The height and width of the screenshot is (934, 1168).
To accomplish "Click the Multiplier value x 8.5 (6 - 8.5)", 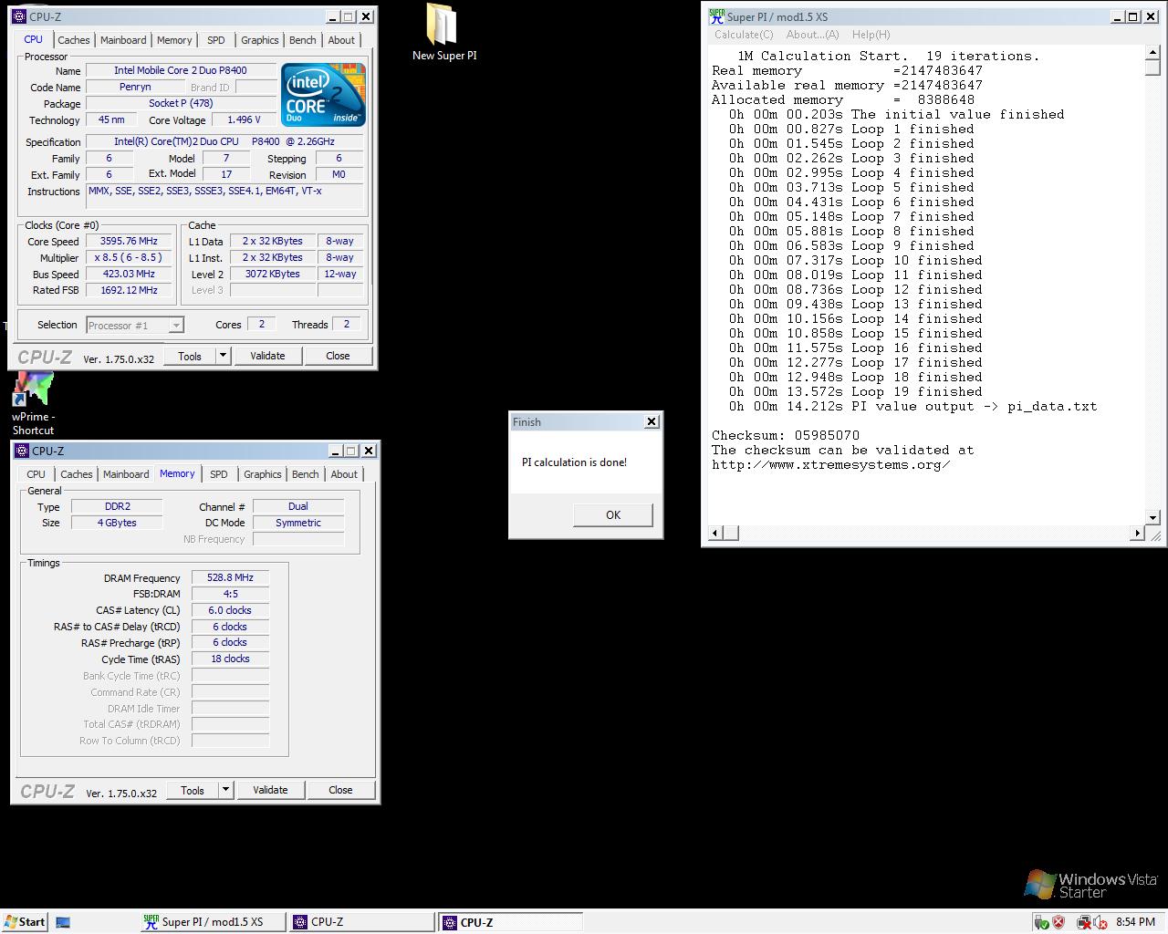I will pyautogui.click(x=129, y=258).
